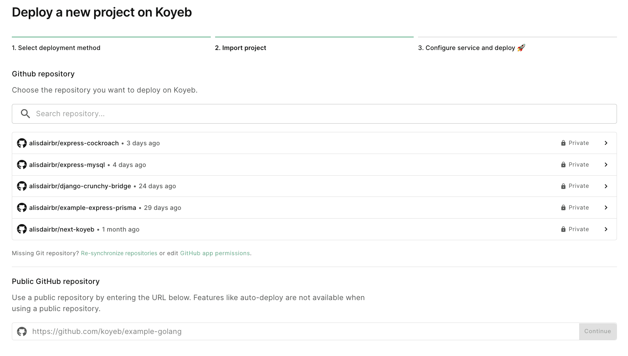
Task: Open express-cockroach using its chevron arrow
Action: point(606,143)
